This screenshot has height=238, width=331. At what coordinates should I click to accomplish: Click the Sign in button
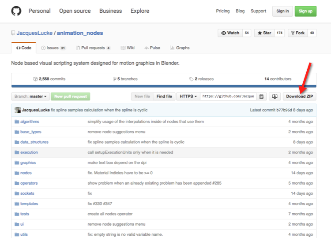(282, 11)
